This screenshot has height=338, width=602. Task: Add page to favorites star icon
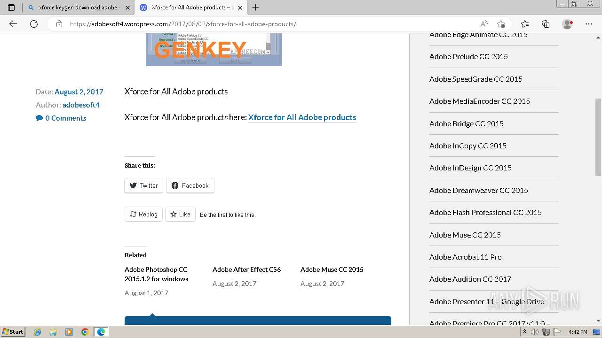coord(501,24)
